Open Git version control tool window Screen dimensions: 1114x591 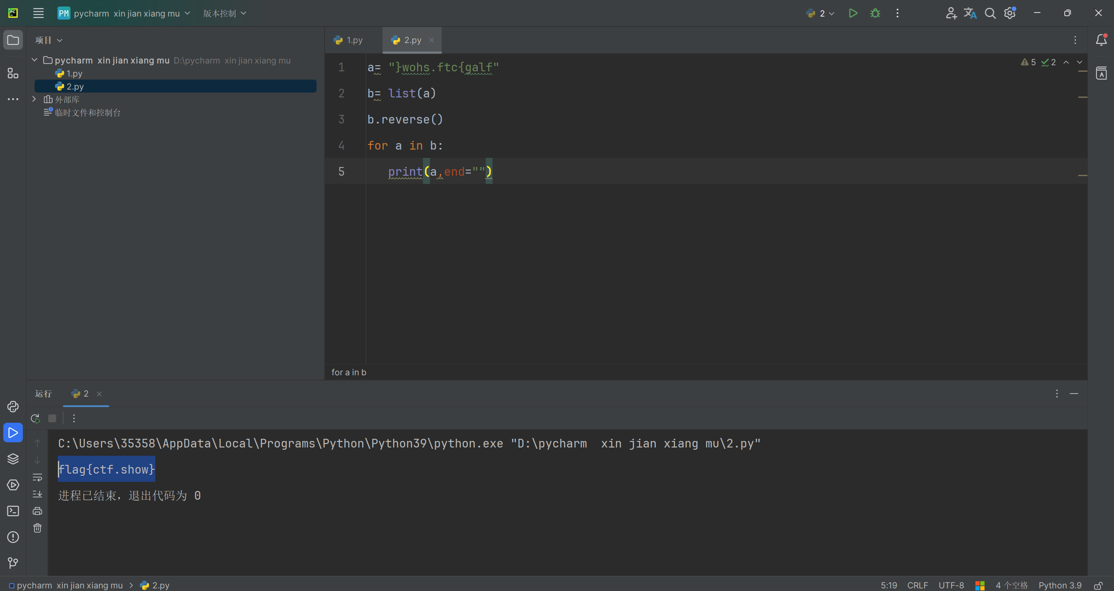[x=13, y=563]
